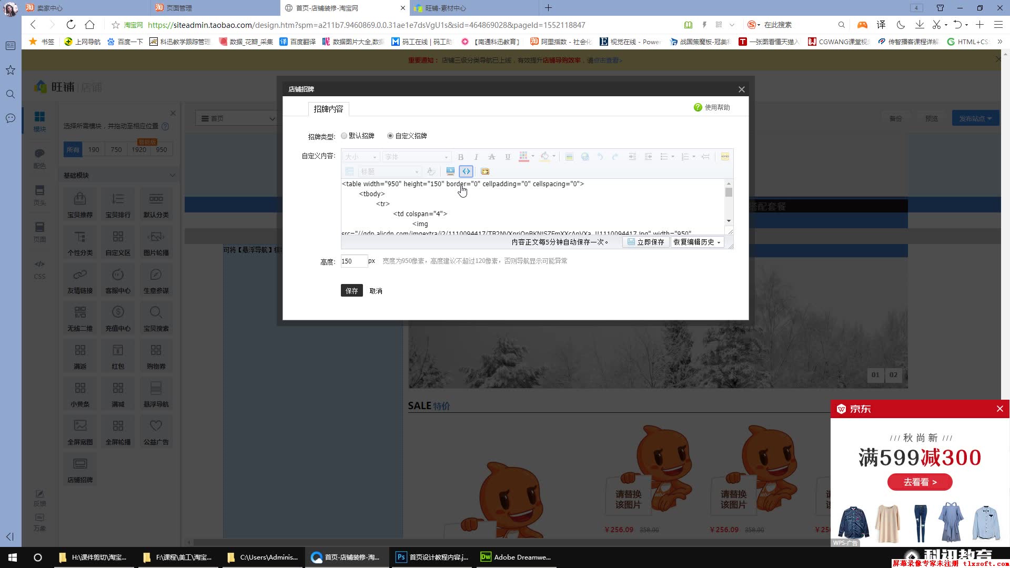Open the ordered list style dropdown arrow

(x=694, y=157)
